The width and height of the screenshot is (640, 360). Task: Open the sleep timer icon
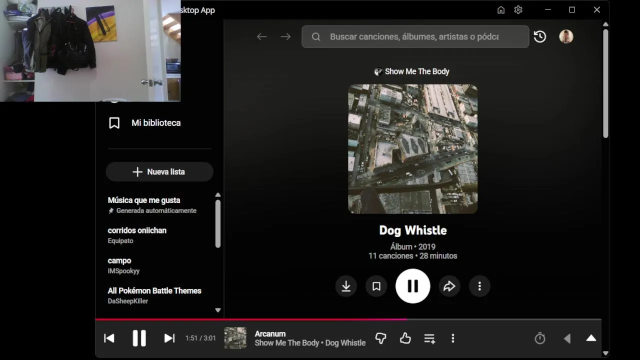(x=540, y=338)
